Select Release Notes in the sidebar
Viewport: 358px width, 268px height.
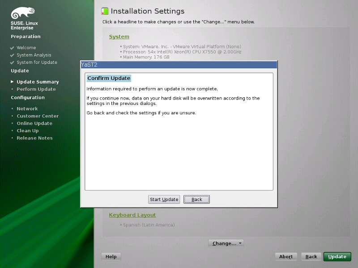[34, 138]
